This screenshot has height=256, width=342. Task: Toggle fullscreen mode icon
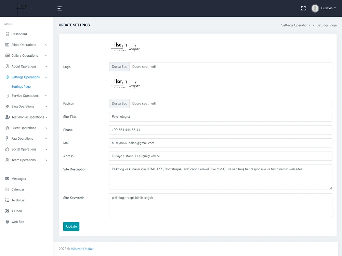(x=303, y=8)
